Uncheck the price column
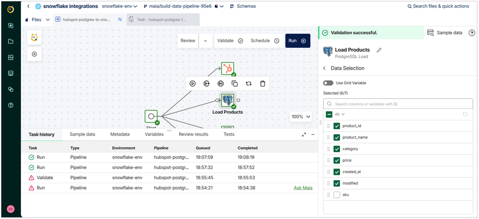Image resolution: width=479 pixels, height=219 pixels. coord(337,161)
